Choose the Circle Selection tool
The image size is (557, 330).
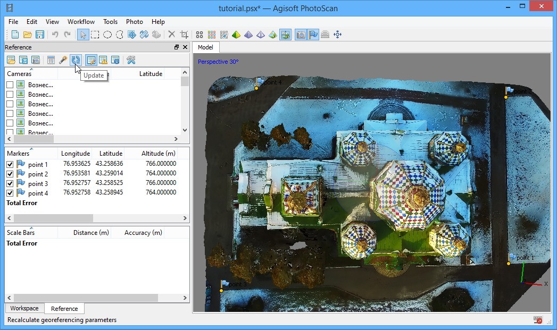click(x=107, y=35)
